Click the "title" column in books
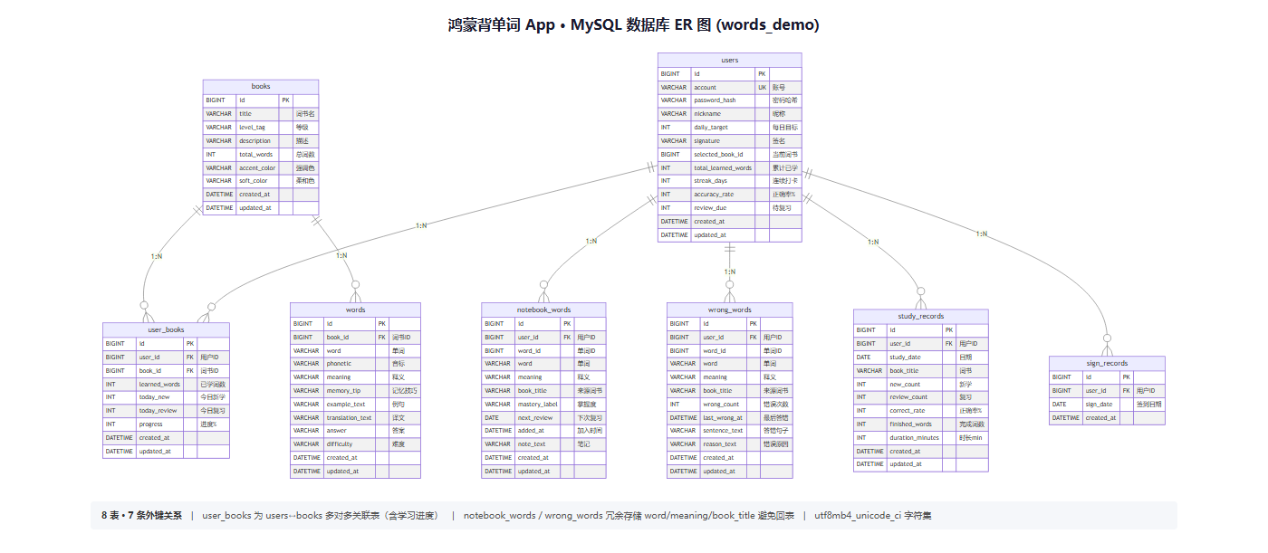The width and height of the screenshot is (1268, 553). 261,114
